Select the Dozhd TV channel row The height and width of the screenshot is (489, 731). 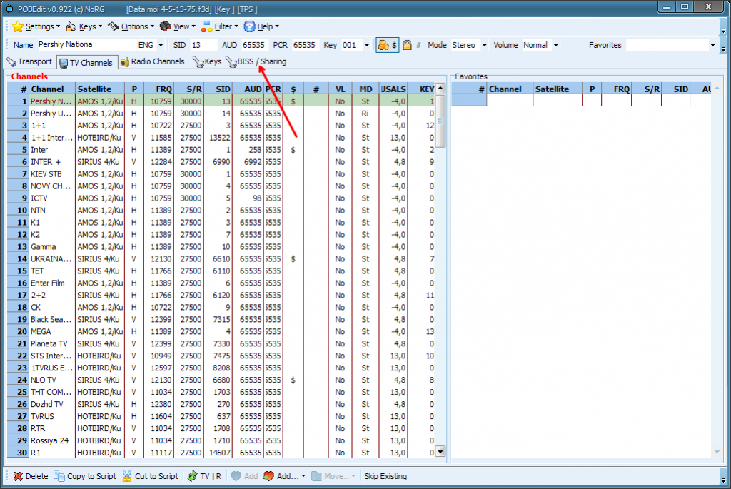(x=221, y=404)
